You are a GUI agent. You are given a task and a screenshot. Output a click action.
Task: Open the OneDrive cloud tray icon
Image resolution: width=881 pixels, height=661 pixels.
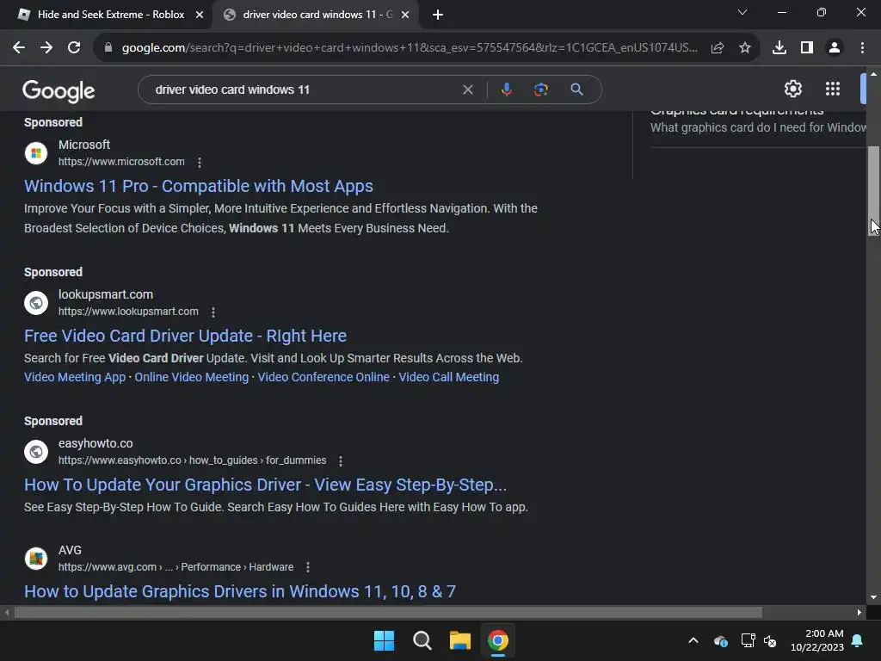coord(720,640)
